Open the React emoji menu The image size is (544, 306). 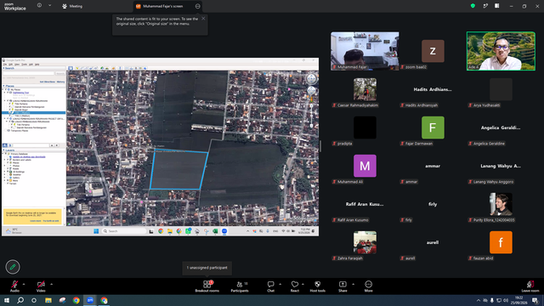[295, 286]
